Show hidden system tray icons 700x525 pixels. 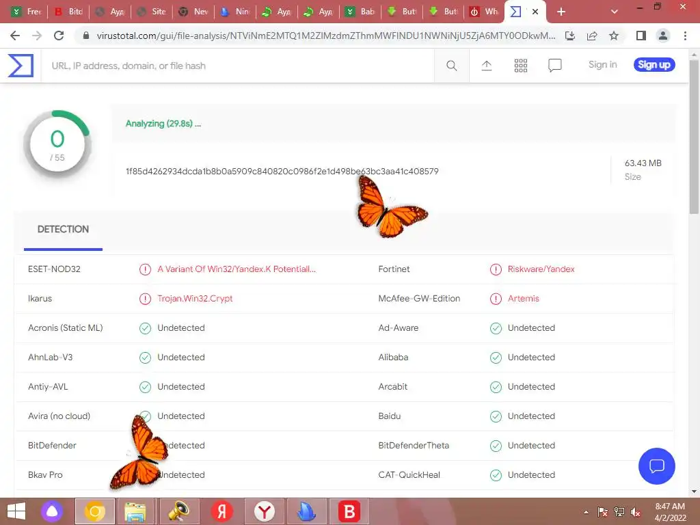pos(586,513)
